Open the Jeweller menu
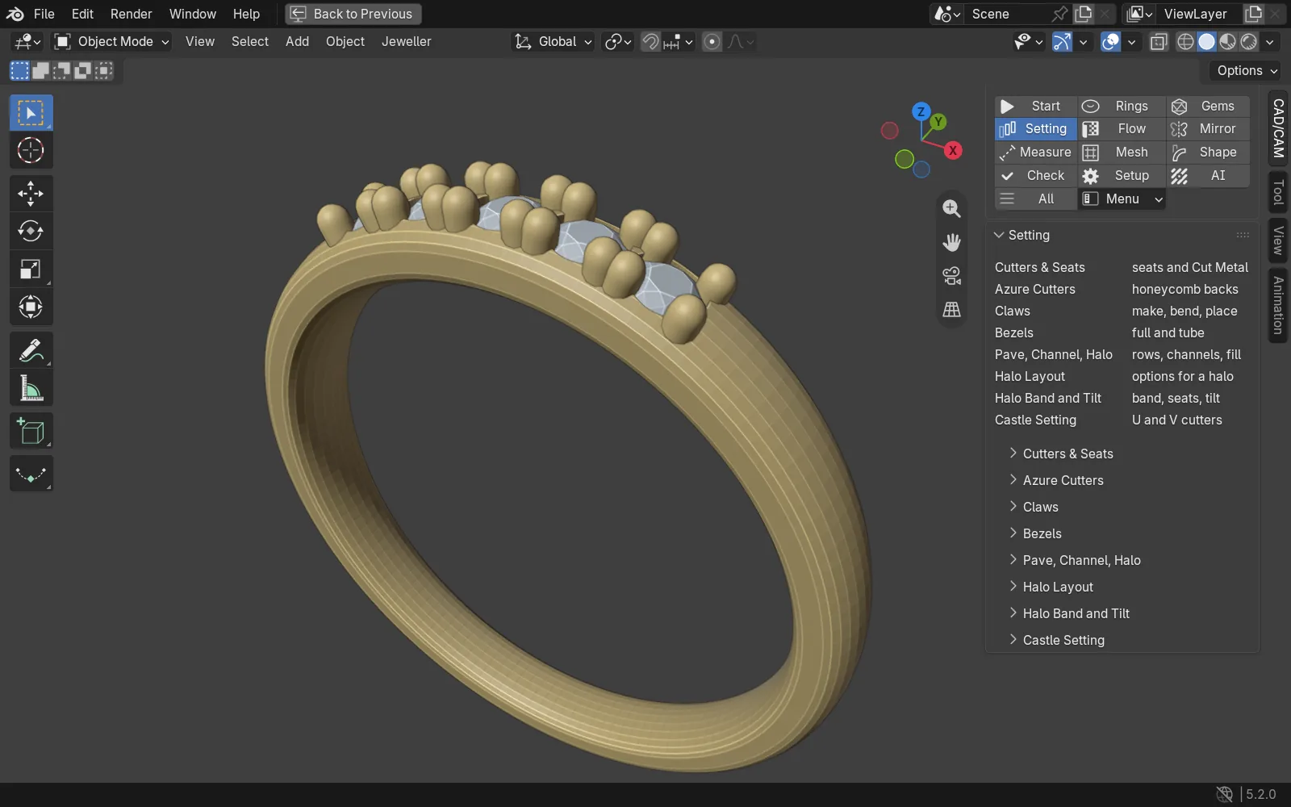 click(x=406, y=41)
